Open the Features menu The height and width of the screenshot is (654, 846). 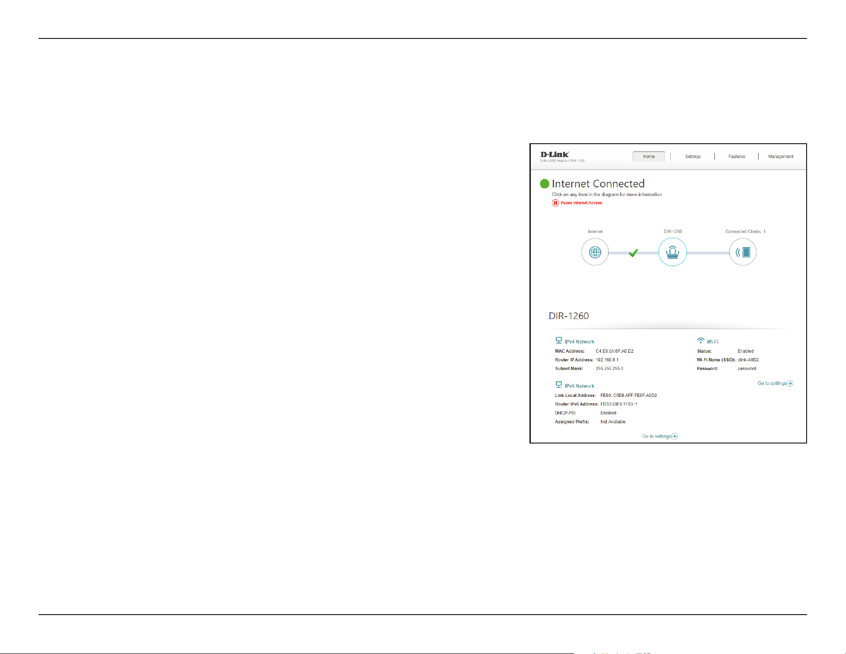736,157
